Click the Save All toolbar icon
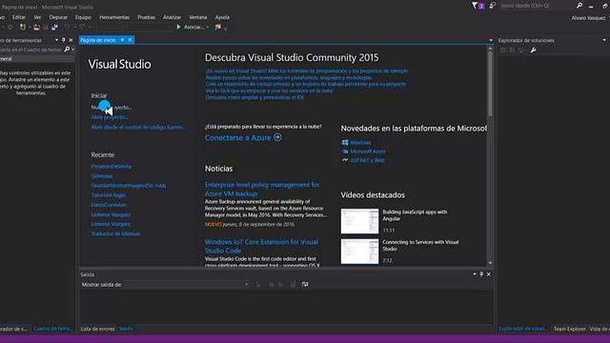Image resolution: width=610 pixels, height=343 pixels. pos(54,27)
